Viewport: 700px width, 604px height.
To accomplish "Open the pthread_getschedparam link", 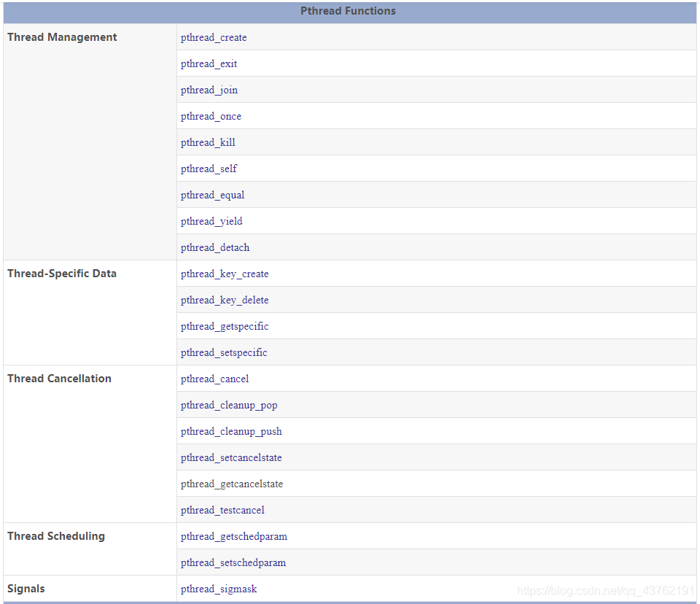I will point(234,537).
